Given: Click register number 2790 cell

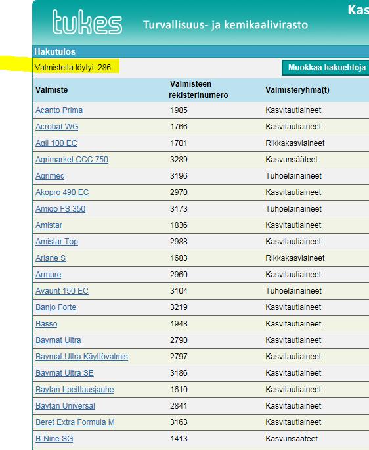Looking at the screenshot, I should click(x=179, y=340).
